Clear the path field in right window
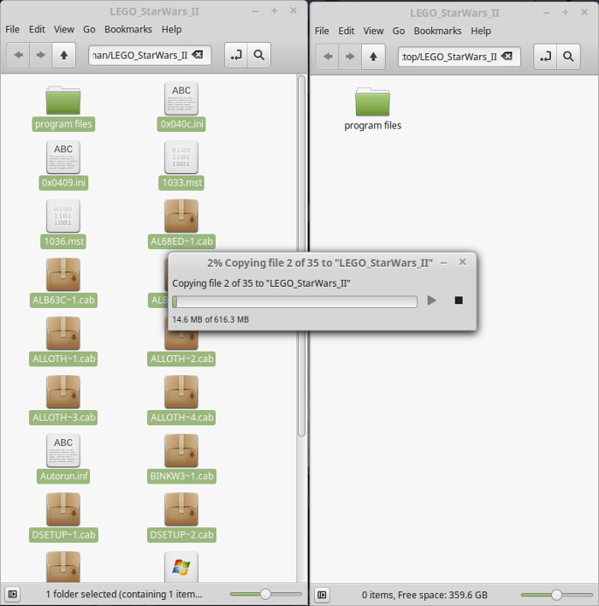This screenshot has width=599, height=606. (507, 56)
